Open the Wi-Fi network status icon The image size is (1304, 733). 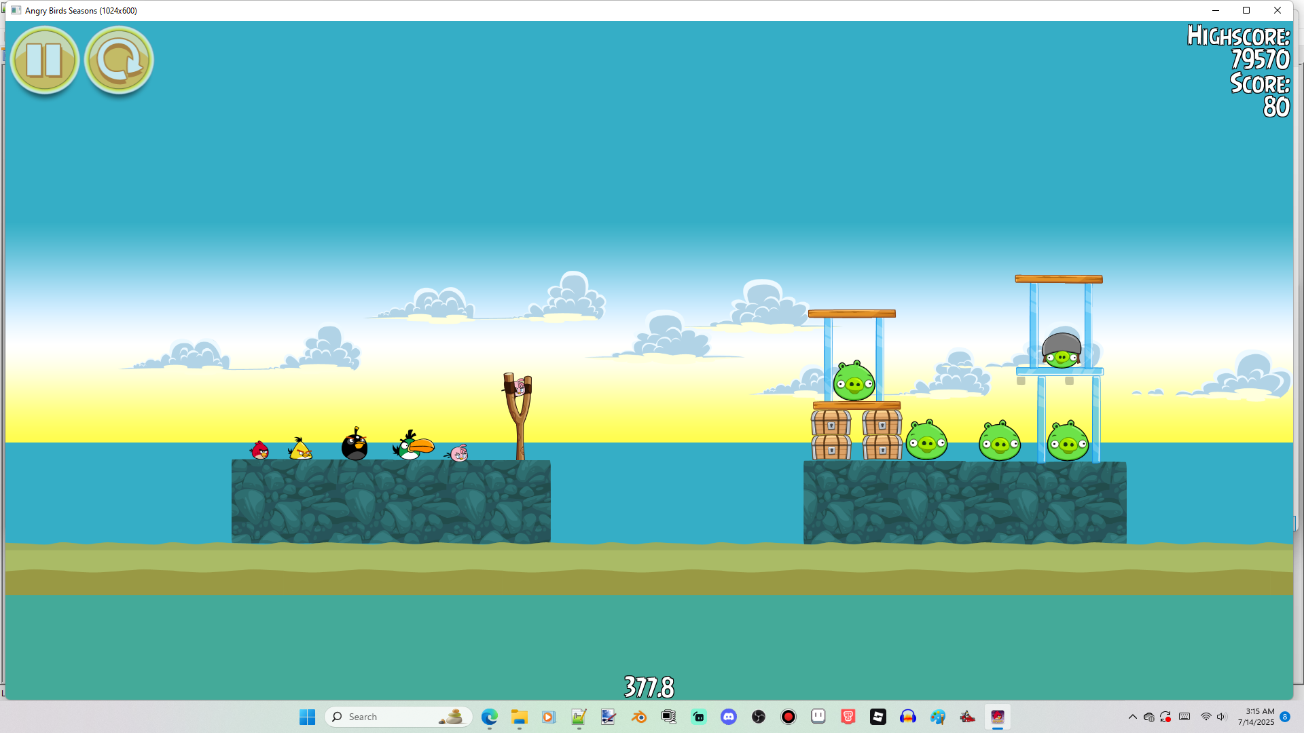point(1206,717)
